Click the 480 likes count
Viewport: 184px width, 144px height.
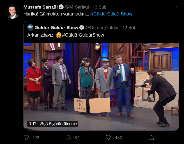click(x=119, y=137)
